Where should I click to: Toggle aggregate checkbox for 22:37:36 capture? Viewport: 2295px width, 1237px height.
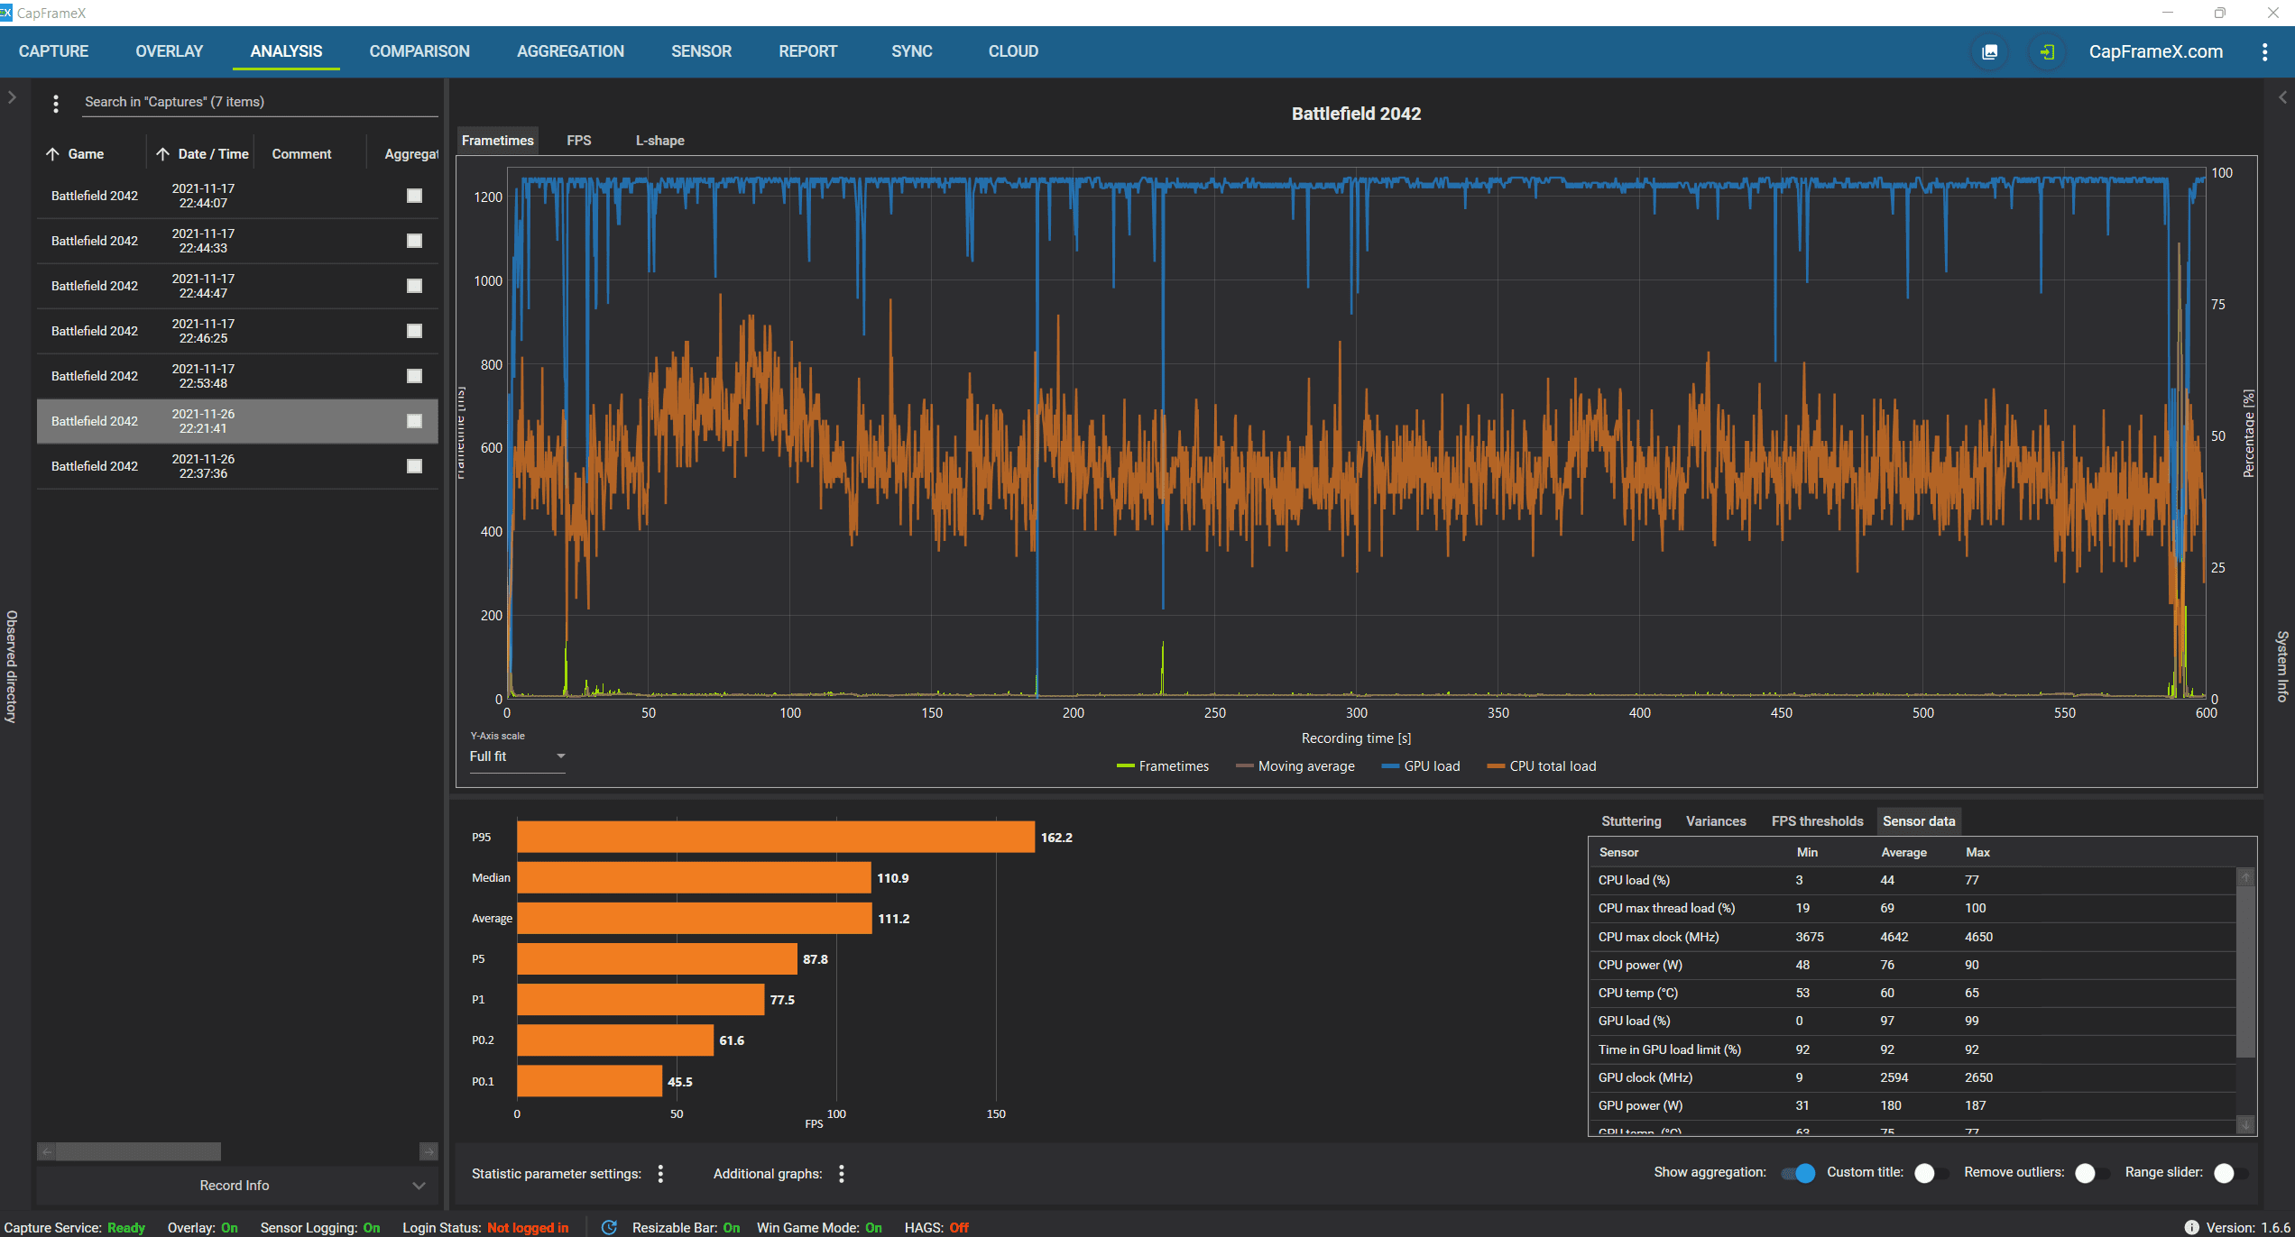(x=414, y=466)
